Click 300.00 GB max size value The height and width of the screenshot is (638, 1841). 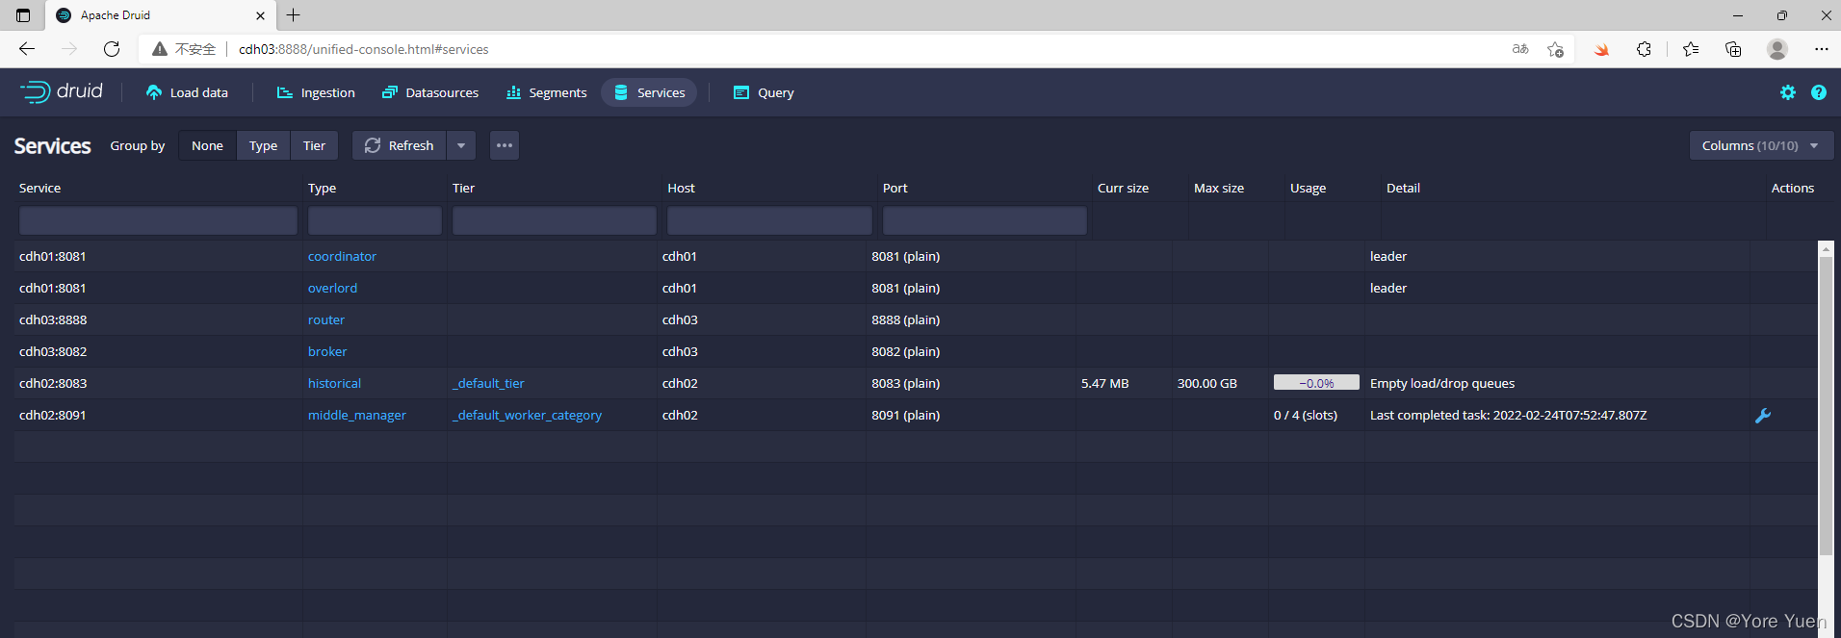point(1206,383)
